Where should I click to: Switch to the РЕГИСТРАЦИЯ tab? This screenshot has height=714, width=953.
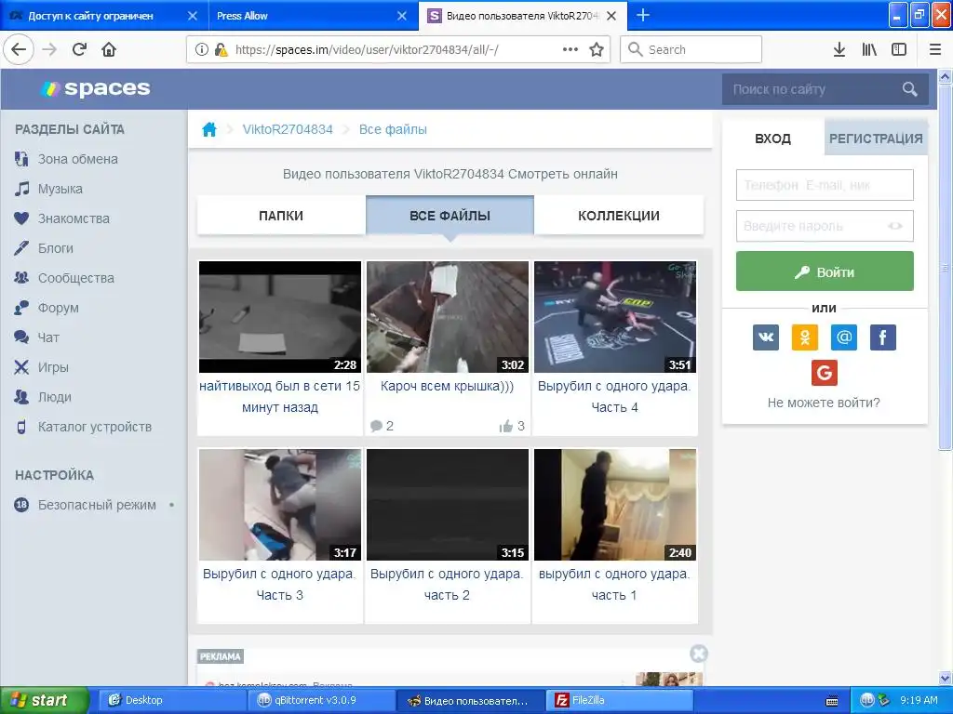(876, 139)
